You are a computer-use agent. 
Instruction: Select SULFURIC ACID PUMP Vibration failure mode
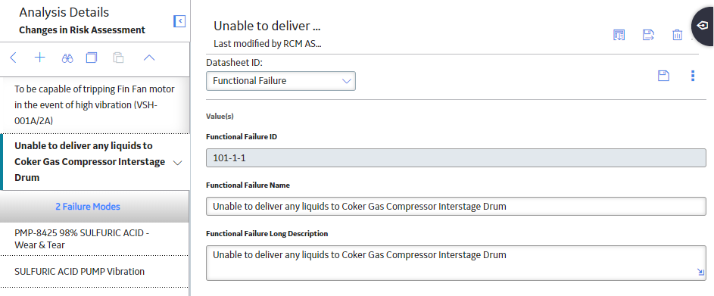[95, 272]
